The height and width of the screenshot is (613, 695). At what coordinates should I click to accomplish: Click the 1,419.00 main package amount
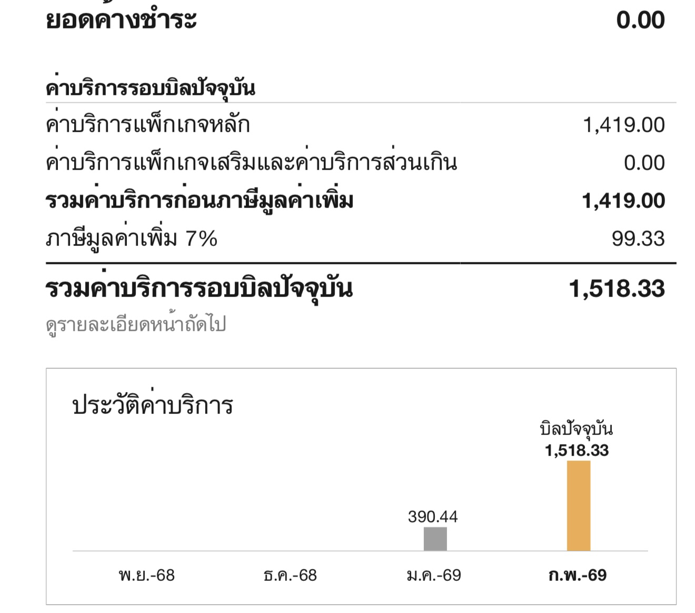[624, 125]
